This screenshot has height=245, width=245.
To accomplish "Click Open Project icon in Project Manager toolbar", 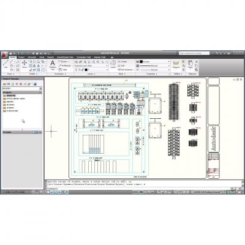I will click(x=4, y=84).
